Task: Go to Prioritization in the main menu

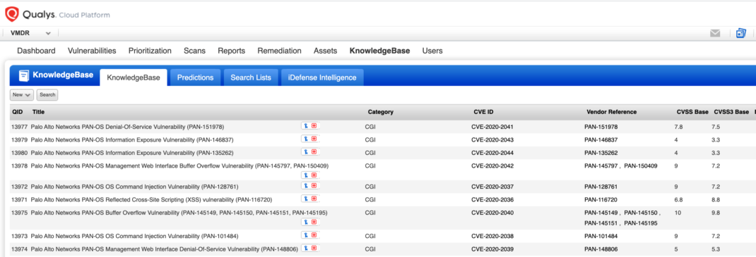Action: pos(150,51)
